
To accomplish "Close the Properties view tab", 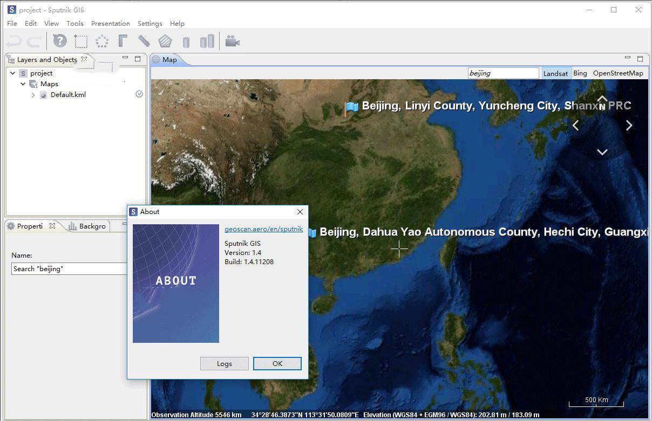I will pyautogui.click(x=52, y=226).
